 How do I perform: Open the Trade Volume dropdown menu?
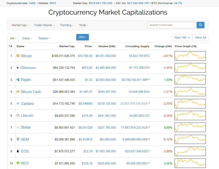44,25
